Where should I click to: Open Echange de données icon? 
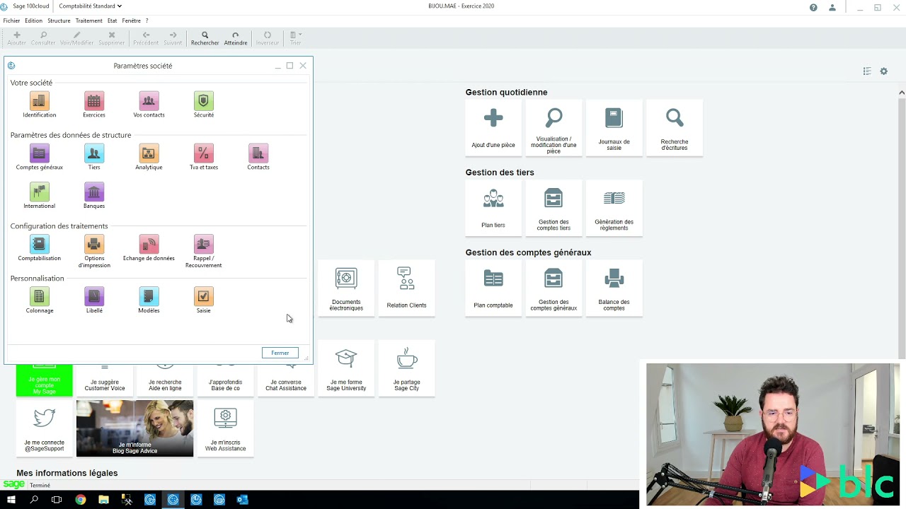coord(149,245)
